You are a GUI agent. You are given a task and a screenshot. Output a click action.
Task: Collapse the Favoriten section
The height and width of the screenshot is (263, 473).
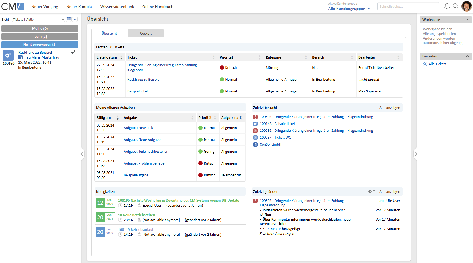click(467, 56)
